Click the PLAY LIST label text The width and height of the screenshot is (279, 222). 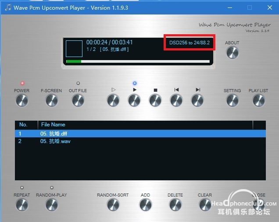(x=258, y=91)
